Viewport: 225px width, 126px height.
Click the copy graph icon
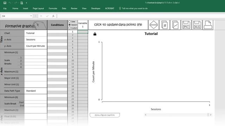tap(175, 25)
